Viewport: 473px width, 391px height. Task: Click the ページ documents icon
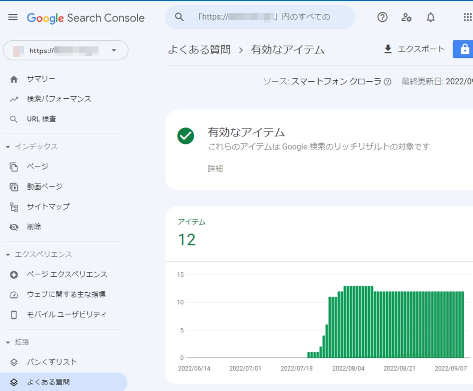(14, 167)
